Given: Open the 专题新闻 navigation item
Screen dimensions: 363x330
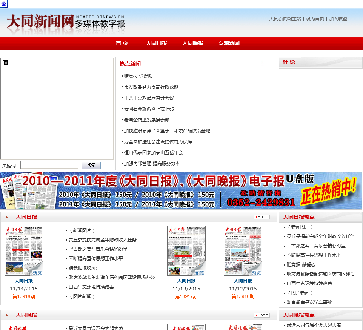Looking at the screenshot, I should [229, 43].
